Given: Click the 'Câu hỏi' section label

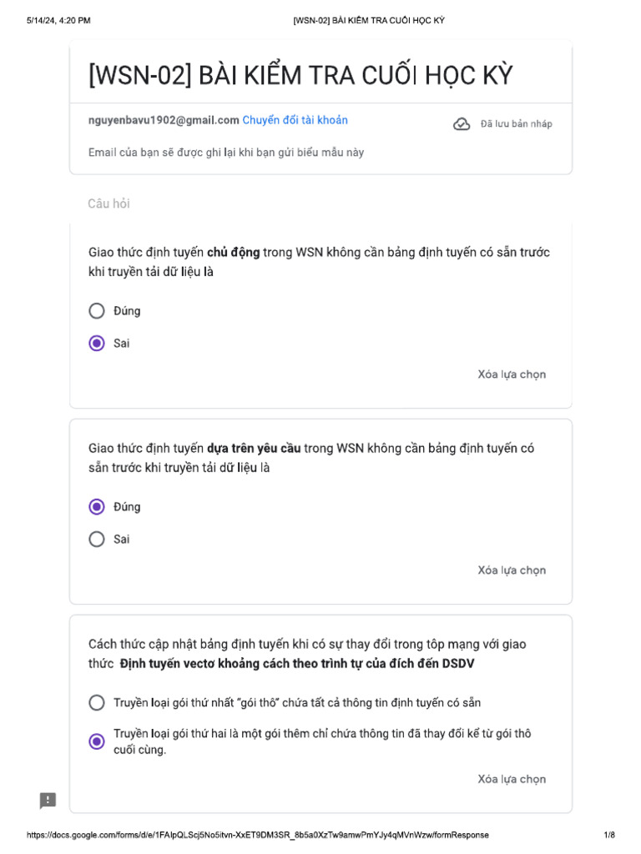Looking at the screenshot, I should click(x=109, y=203).
